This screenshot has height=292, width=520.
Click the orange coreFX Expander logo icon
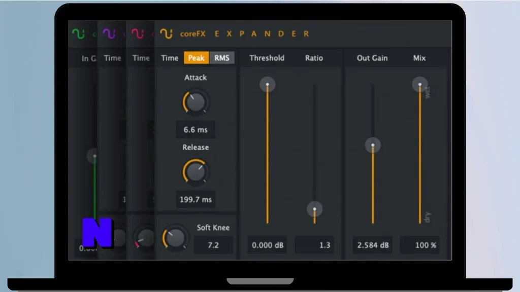click(x=166, y=34)
